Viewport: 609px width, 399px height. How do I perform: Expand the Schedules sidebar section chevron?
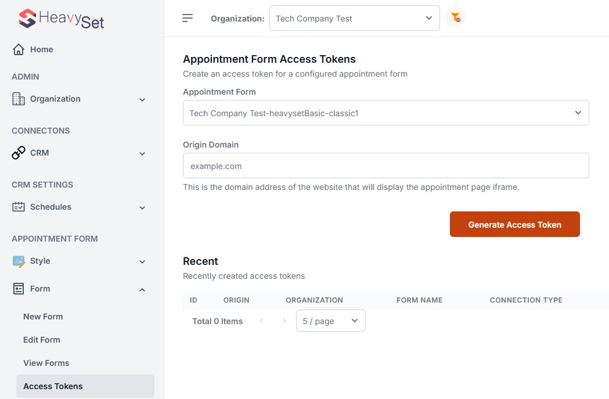pyautogui.click(x=142, y=208)
